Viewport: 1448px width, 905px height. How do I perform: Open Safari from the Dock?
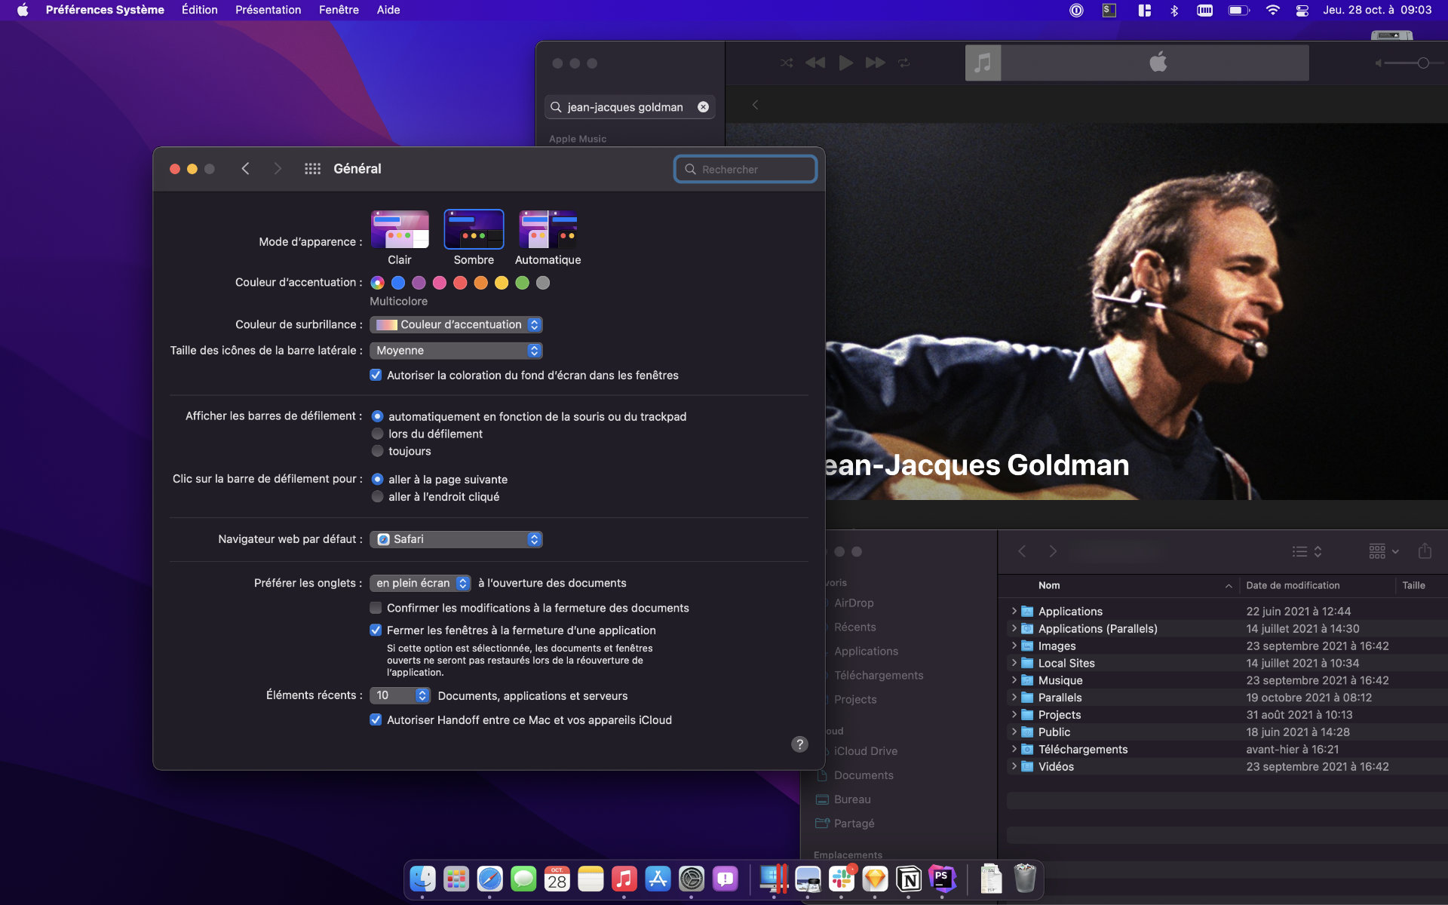(x=489, y=879)
